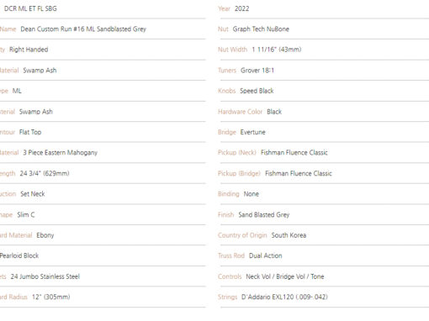Click the Right Handed spec value
Screen dimensions: 429x321
coord(29,50)
